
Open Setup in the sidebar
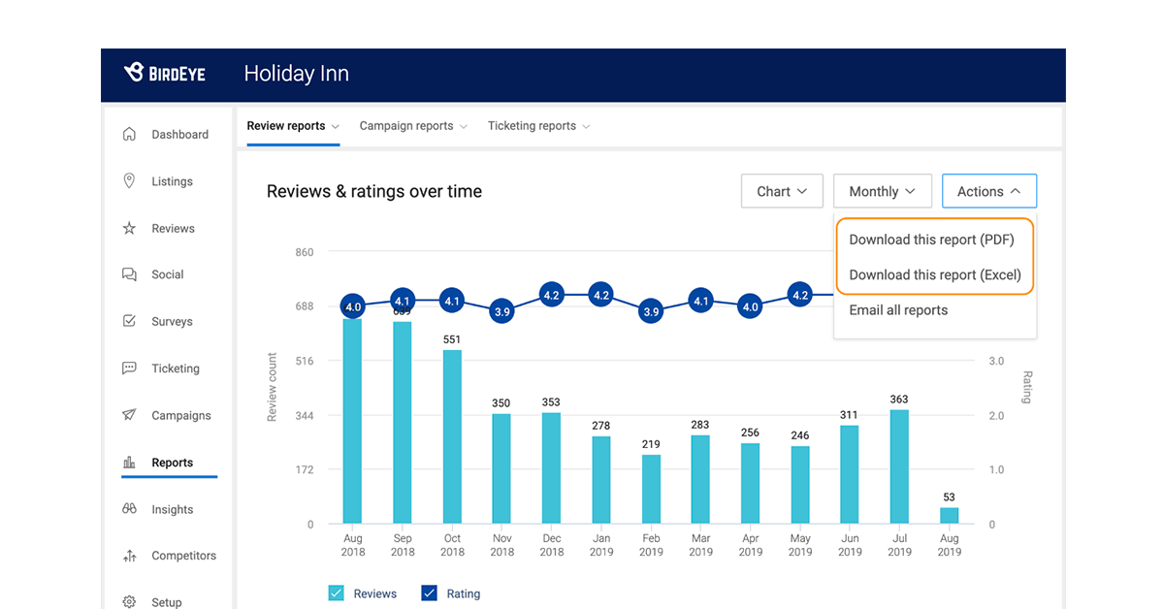(x=166, y=602)
